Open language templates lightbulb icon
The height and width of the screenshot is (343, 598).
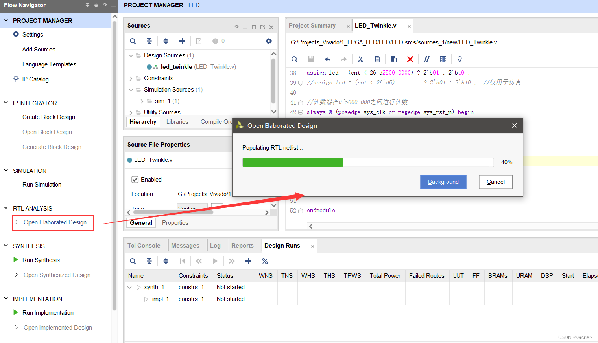click(x=460, y=59)
